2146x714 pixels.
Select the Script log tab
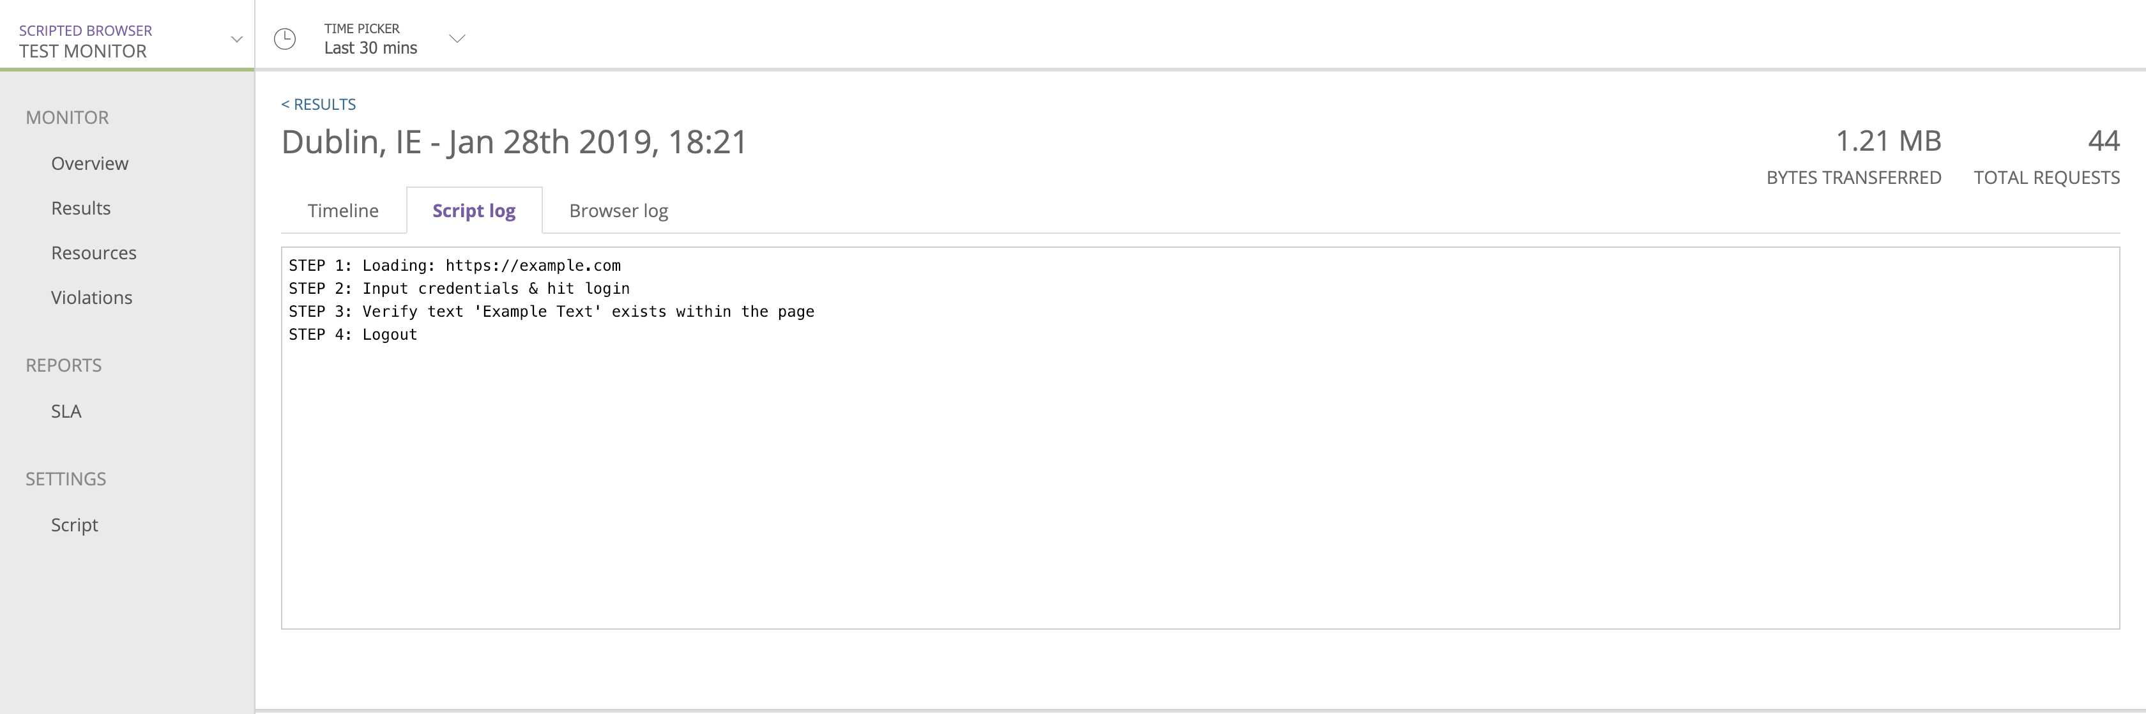click(474, 211)
